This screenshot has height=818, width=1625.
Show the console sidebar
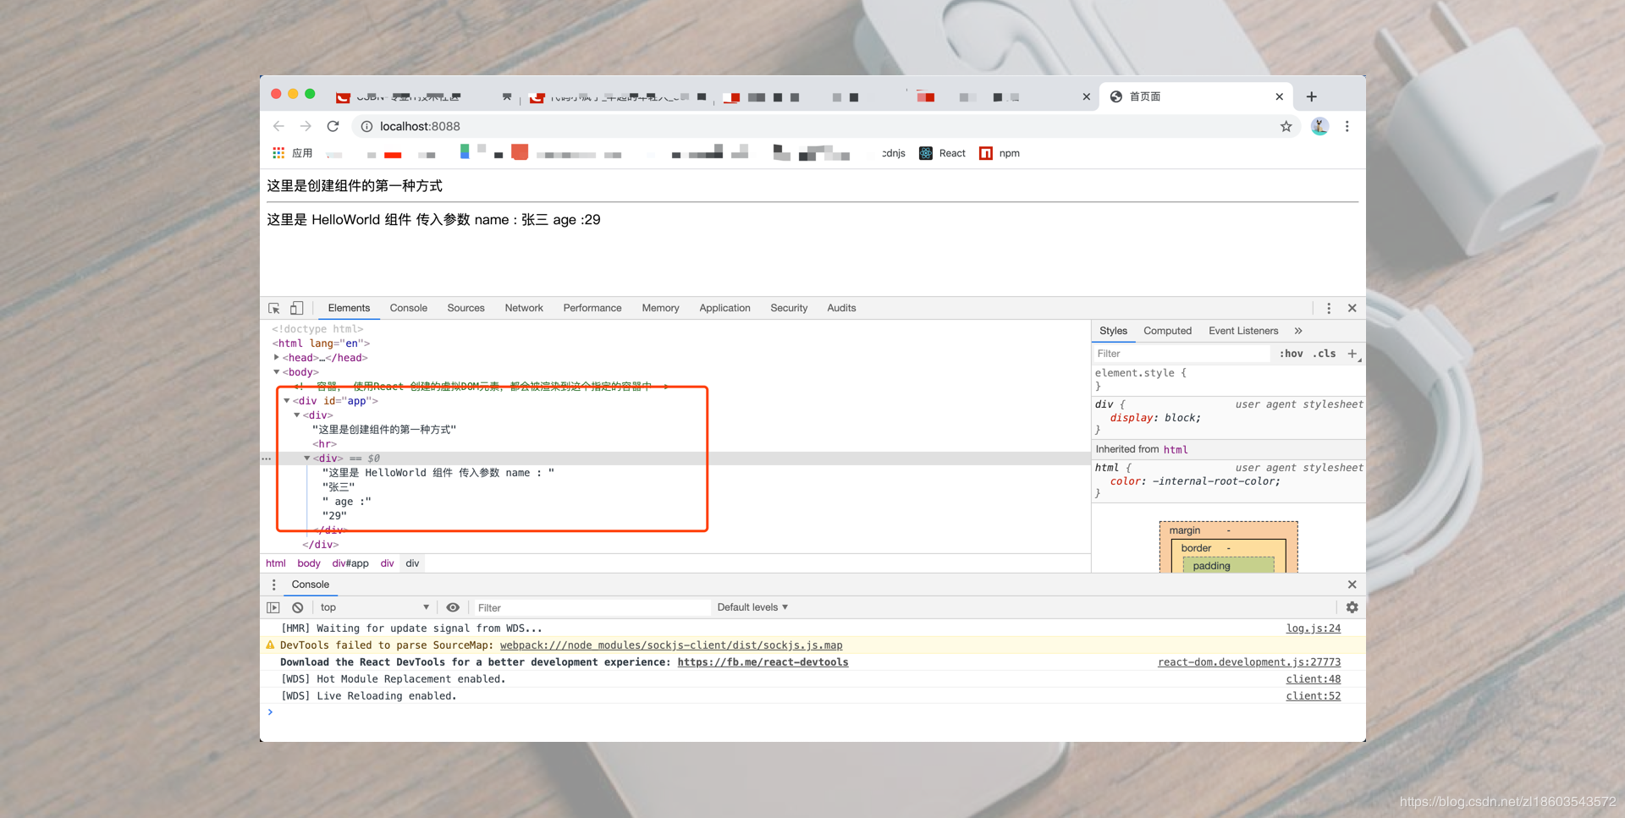[x=273, y=607]
